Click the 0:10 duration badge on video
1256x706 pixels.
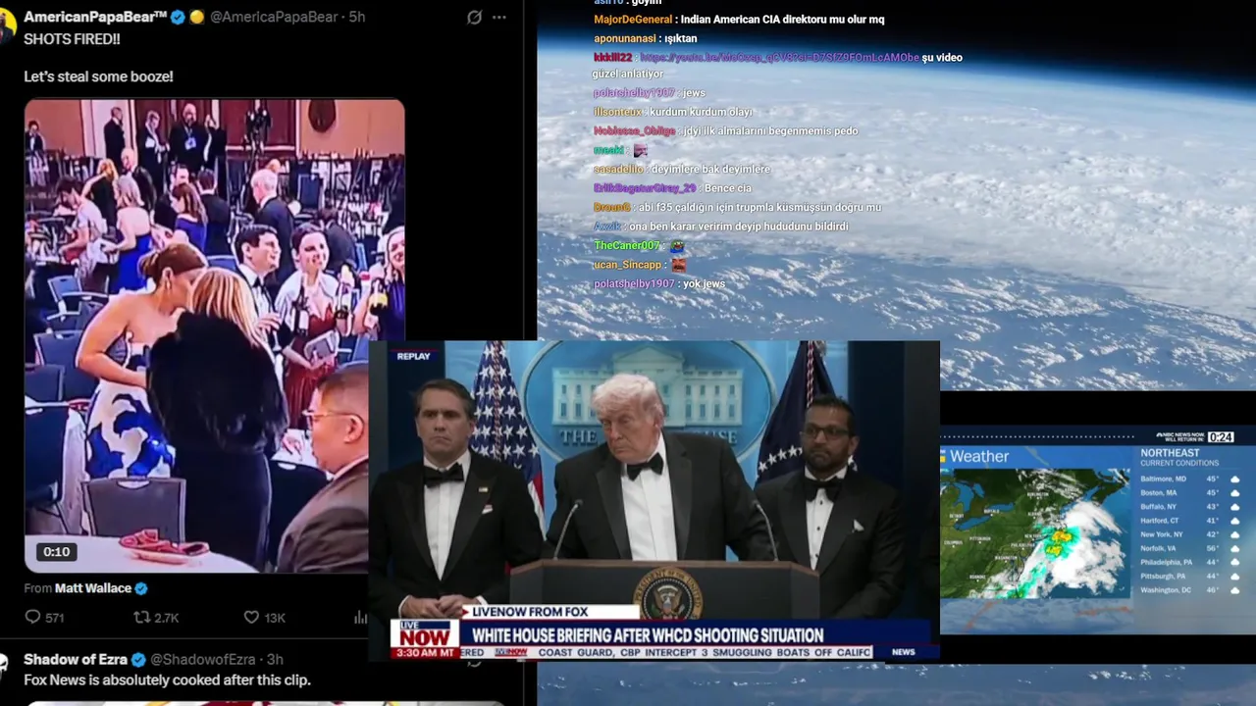coord(56,552)
